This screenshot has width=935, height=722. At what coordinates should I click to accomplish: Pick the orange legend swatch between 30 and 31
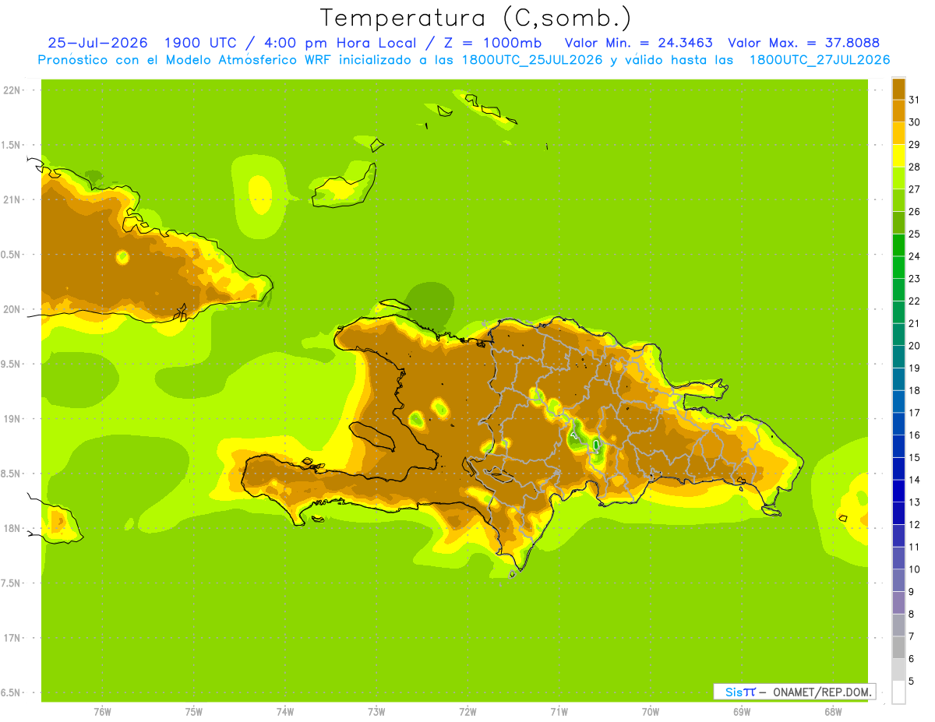tap(898, 111)
